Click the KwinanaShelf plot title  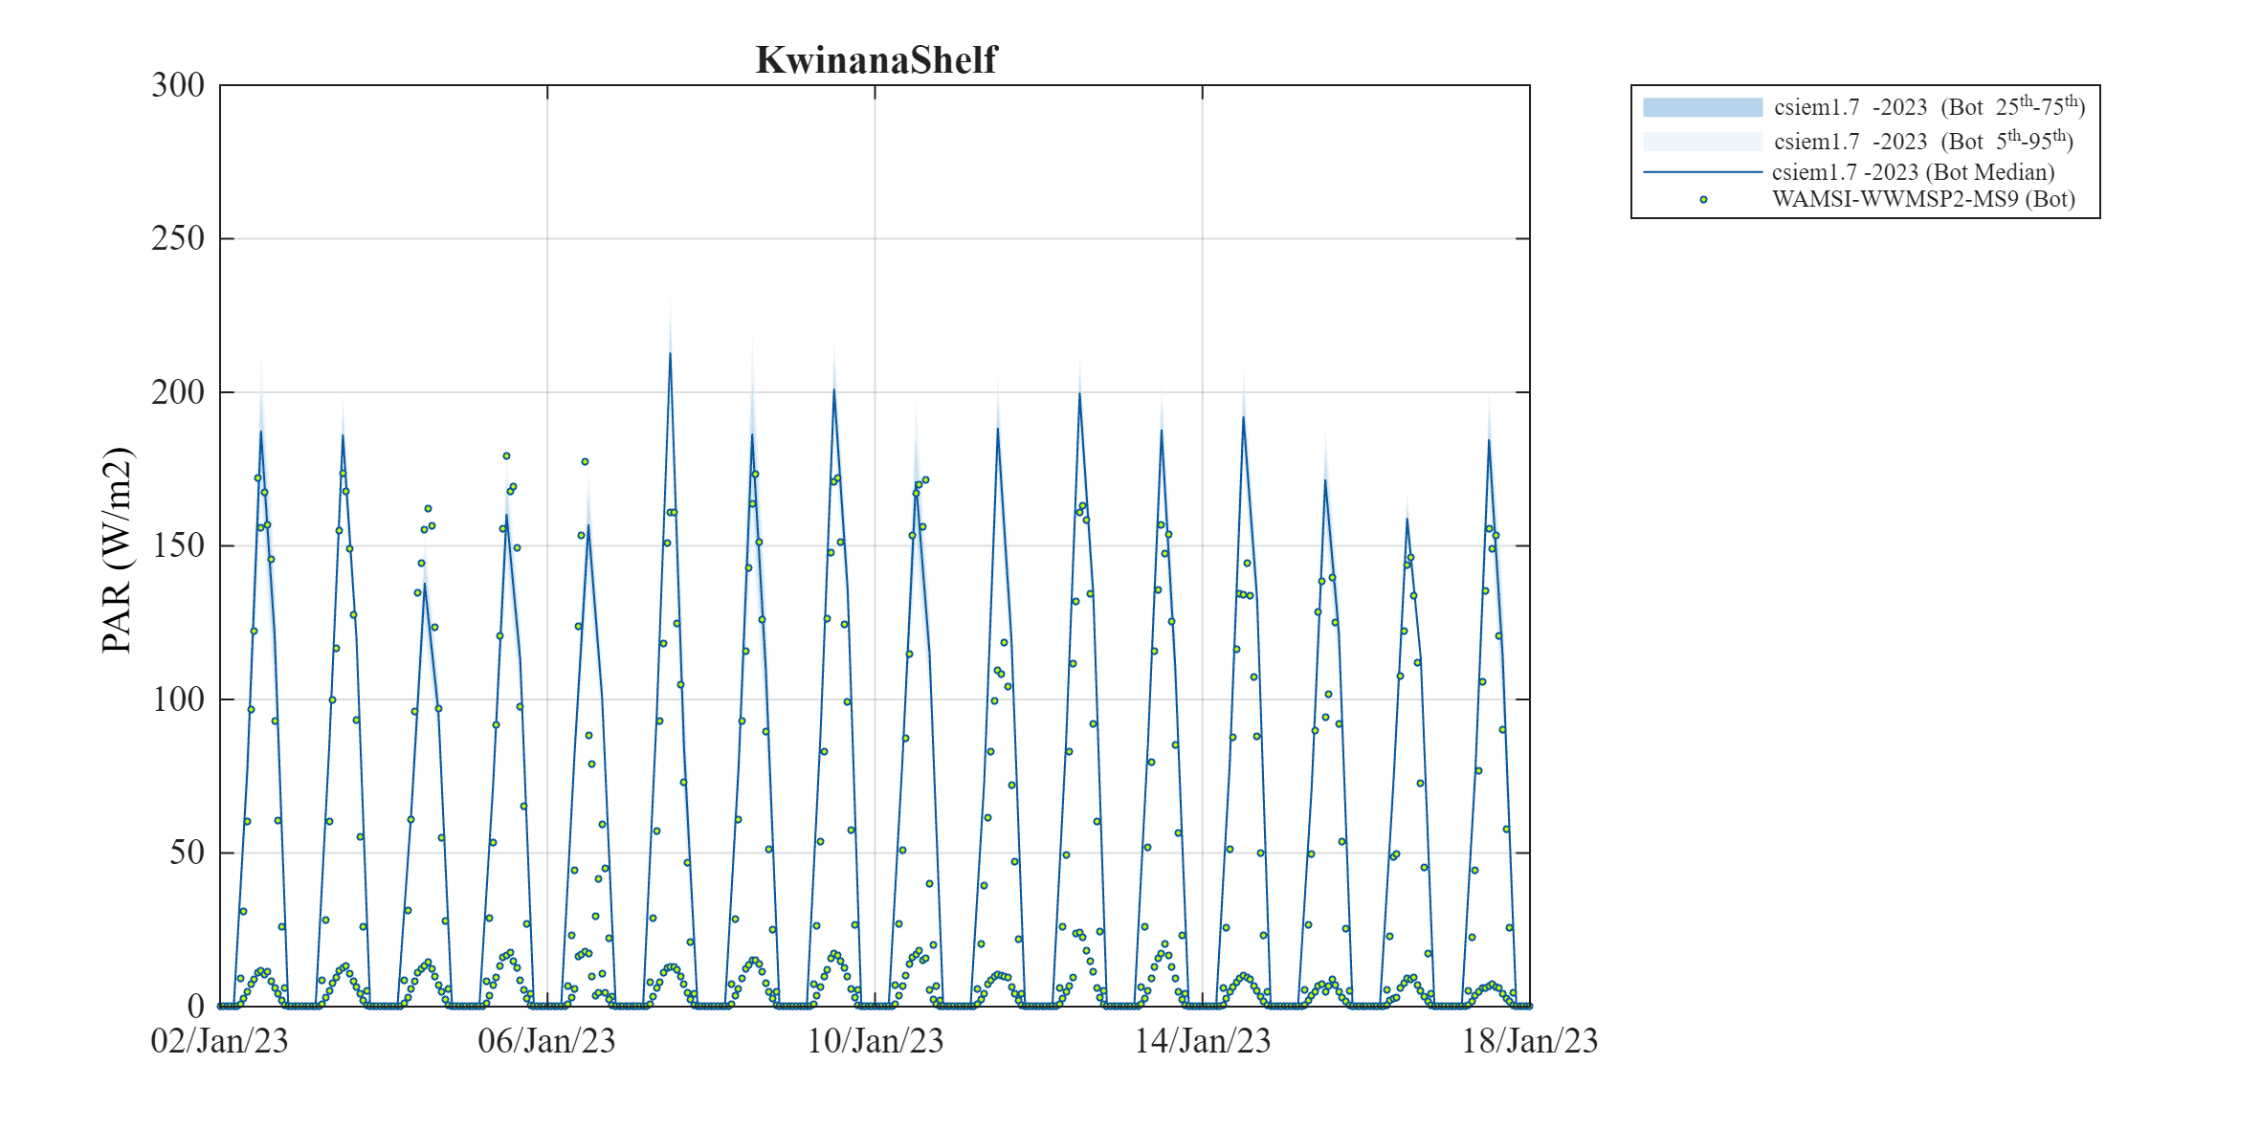[876, 60]
